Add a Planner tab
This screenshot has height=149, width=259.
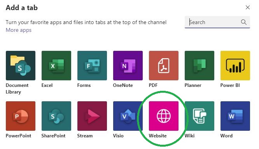click(199, 66)
